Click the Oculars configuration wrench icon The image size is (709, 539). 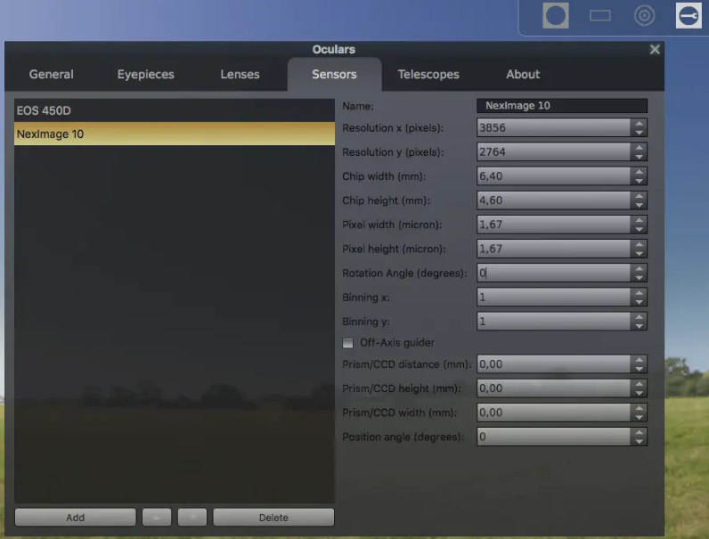[688, 16]
